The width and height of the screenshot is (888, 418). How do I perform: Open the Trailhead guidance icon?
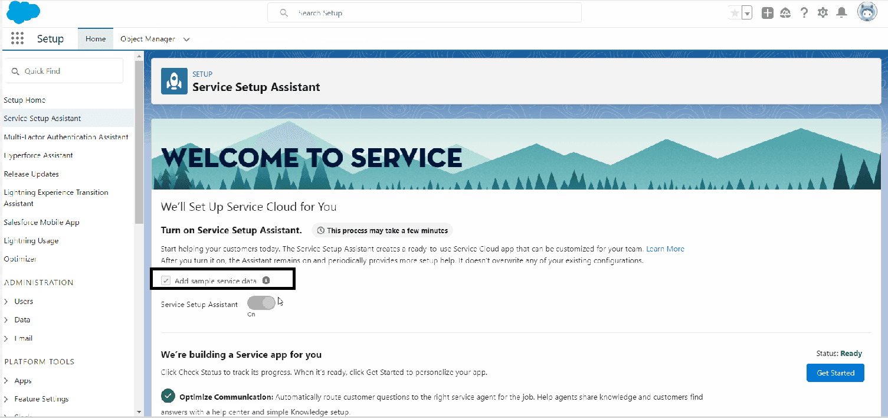coord(785,12)
